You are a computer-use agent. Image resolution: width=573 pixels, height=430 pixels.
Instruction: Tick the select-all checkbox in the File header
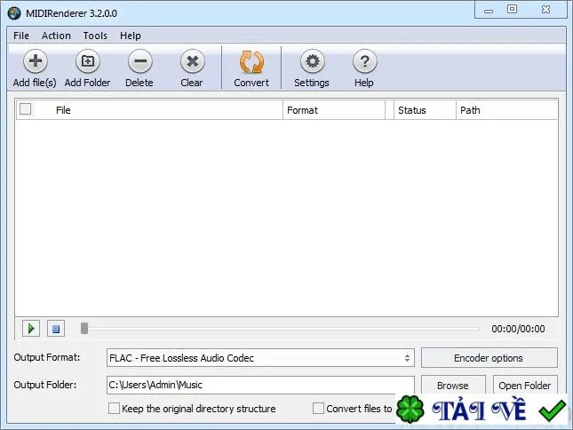point(25,109)
